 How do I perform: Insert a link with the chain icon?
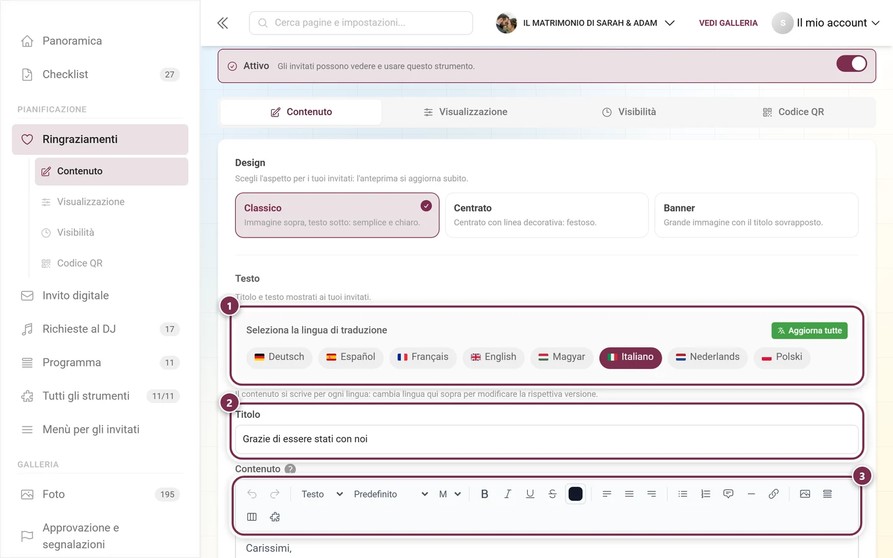773,494
